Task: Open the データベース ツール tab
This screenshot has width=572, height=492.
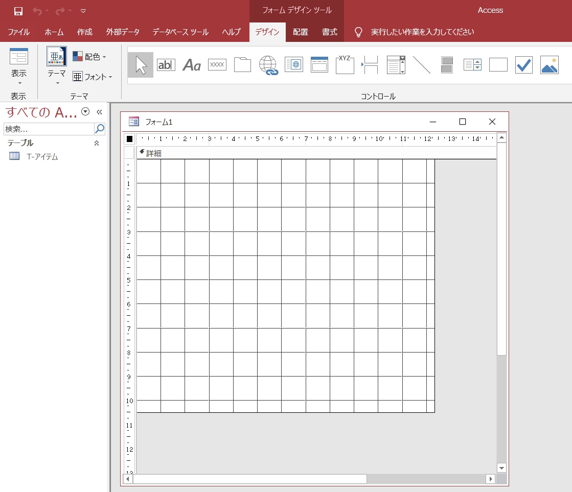Action: click(x=180, y=32)
